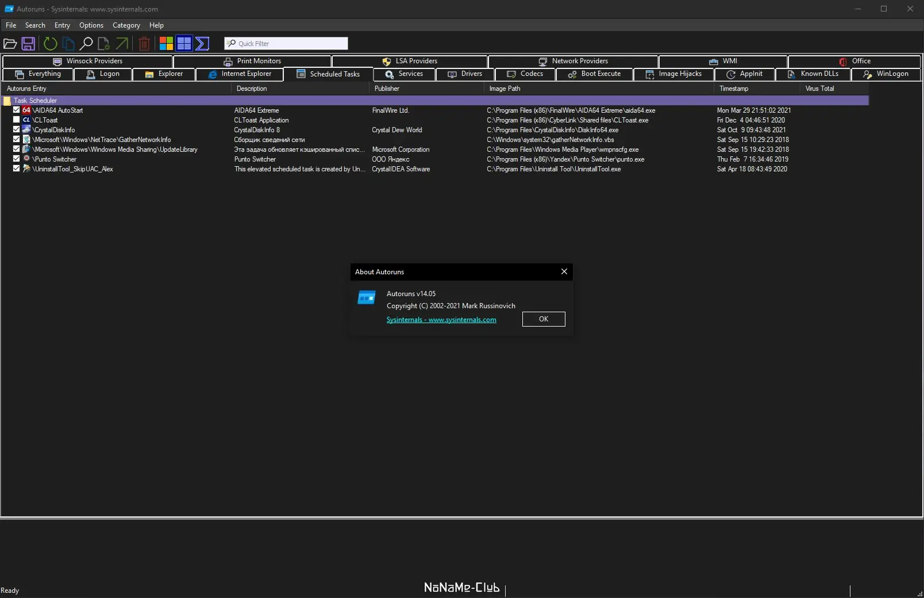This screenshot has height=598, width=924.
Task: Click the Copy toolbar icon
Action: [68, 44]
